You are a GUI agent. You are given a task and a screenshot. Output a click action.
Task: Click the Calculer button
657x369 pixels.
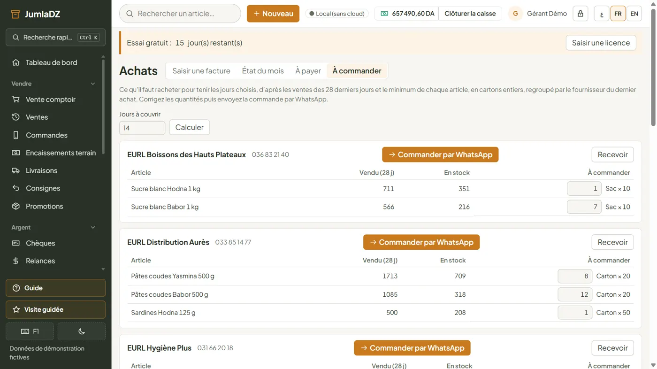190,127
